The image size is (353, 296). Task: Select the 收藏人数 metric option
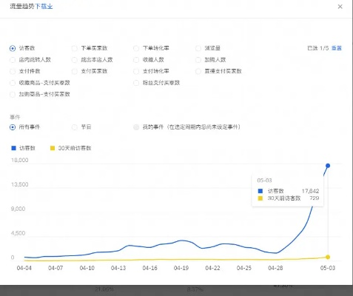[x=136, y=60]
